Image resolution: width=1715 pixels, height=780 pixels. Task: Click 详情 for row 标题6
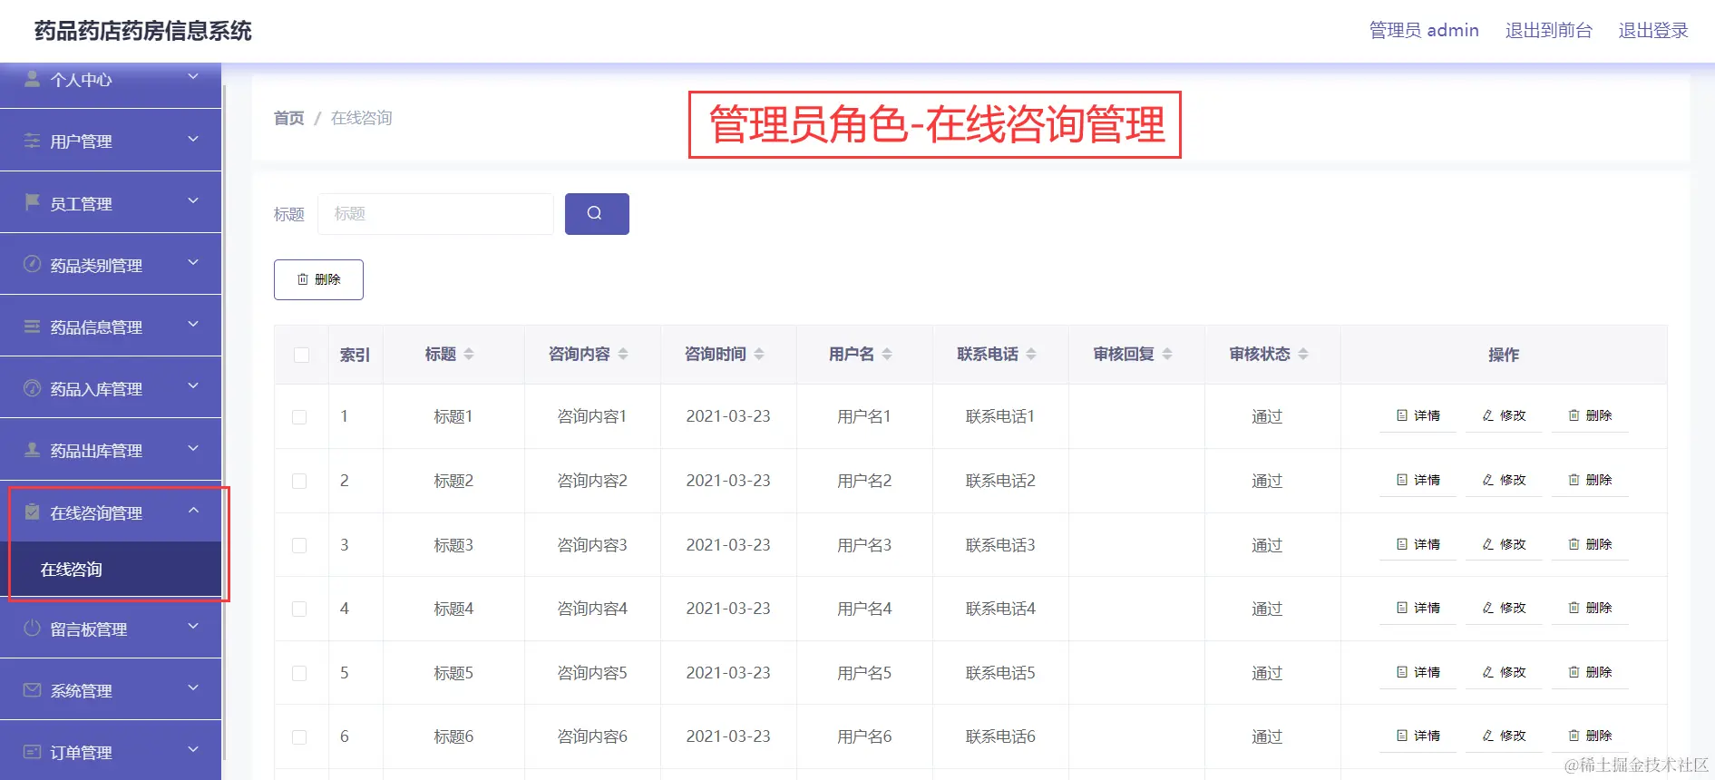point(1418,736)
